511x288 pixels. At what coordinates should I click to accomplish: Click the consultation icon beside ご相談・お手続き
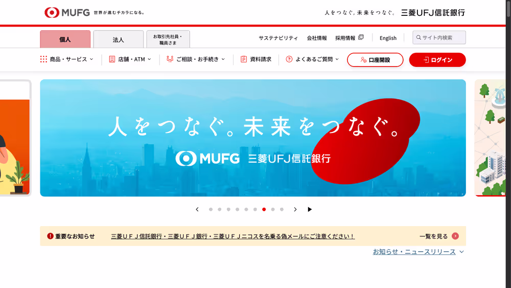(170, 59)
